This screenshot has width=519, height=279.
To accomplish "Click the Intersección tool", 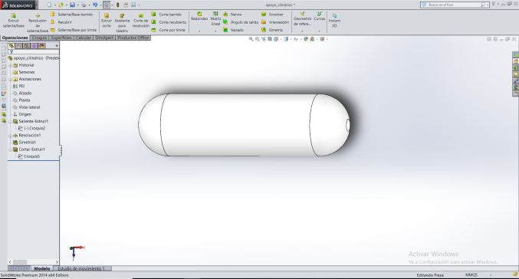I will coord(275,22).
